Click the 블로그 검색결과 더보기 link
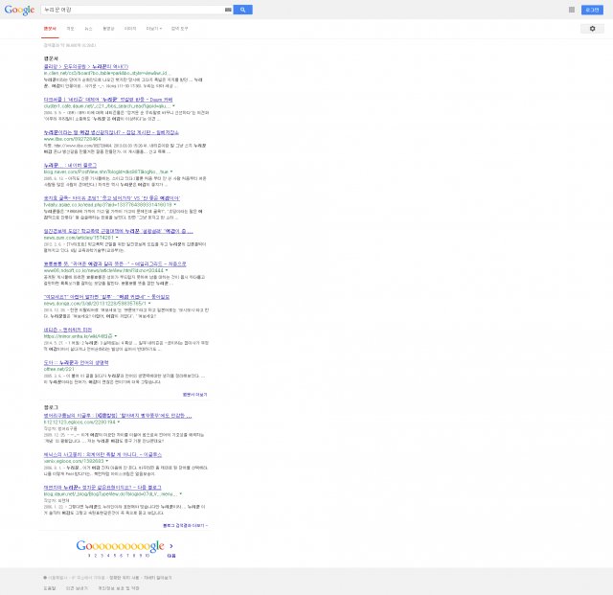The image size is (613, 595). (x=185, y=526)
